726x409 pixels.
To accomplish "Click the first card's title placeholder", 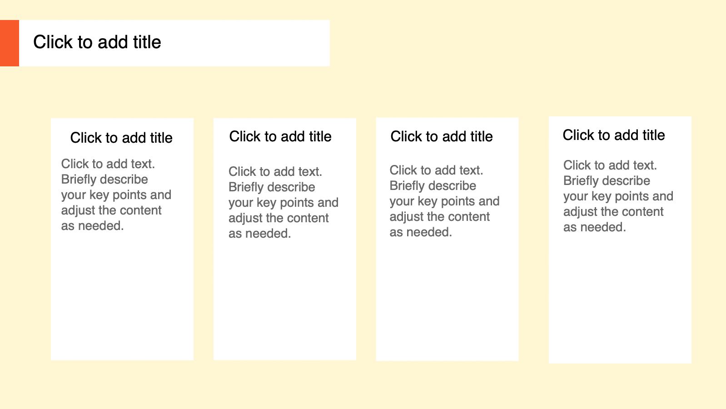I will click(121, 138).
